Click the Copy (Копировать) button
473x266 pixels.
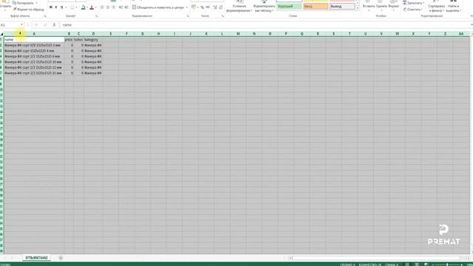[x=24, y=3]
